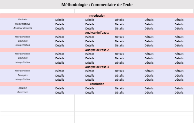Select the 'Méthodologie : Commentaire de Texte' title cell
The width and height of the screenshot is (194, 123).
click(x=97, y=4)
